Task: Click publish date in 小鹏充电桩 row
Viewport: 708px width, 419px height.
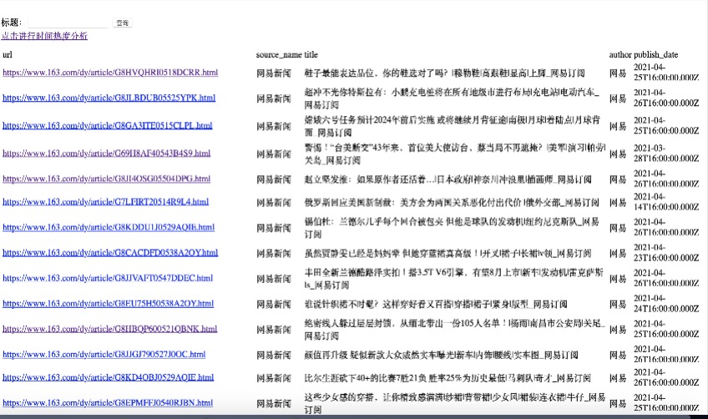Action: [x=666, y=98]
